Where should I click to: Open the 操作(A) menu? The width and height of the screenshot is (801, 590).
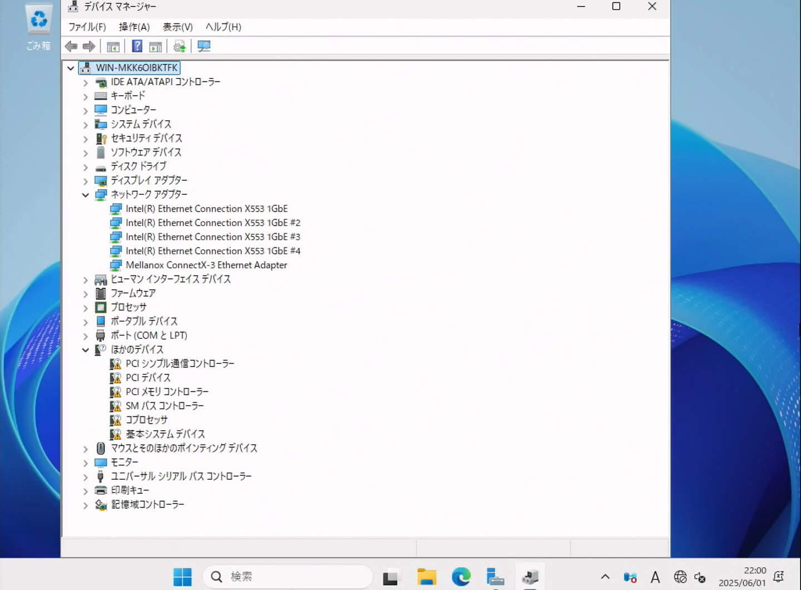[134, 27]
